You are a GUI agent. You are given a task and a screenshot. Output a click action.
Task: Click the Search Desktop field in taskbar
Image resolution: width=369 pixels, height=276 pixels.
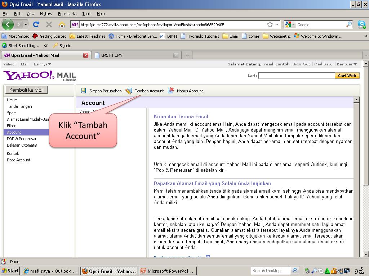point(270,270)
